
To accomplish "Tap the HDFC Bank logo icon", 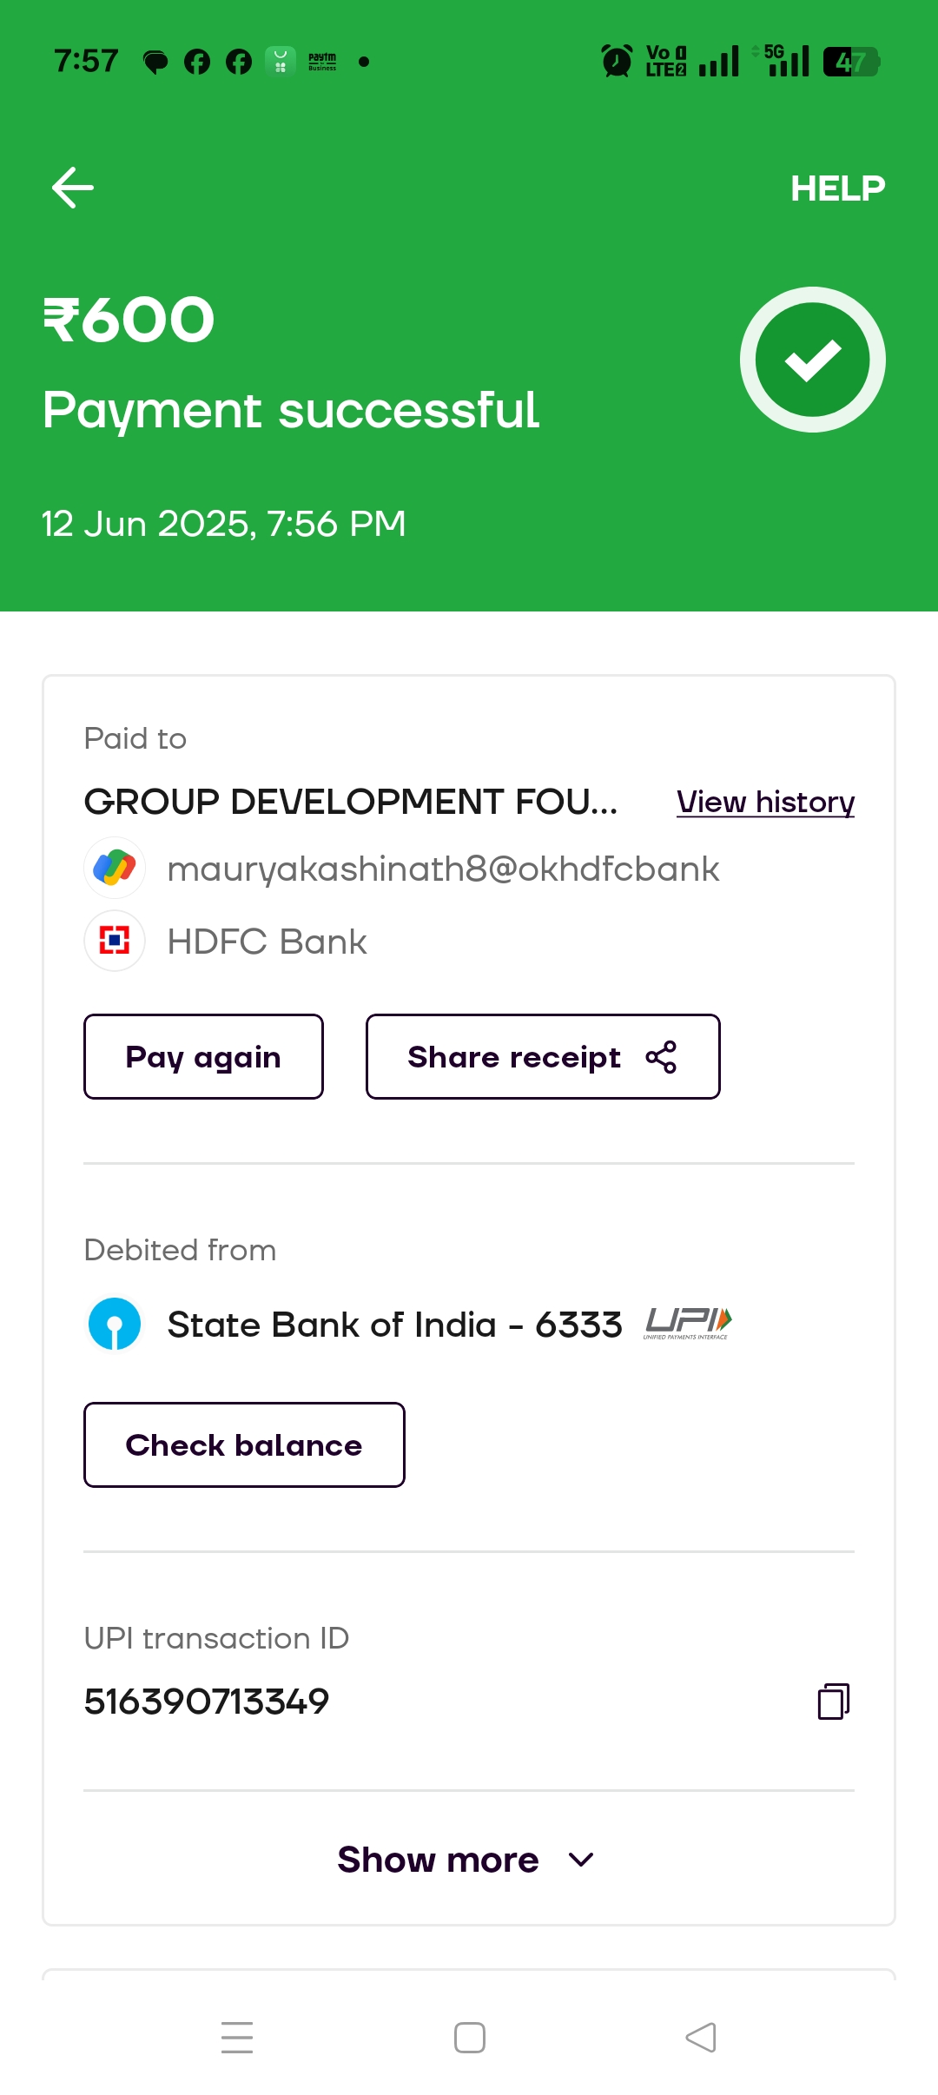I will pyautogui.click(x=115, y=941).
